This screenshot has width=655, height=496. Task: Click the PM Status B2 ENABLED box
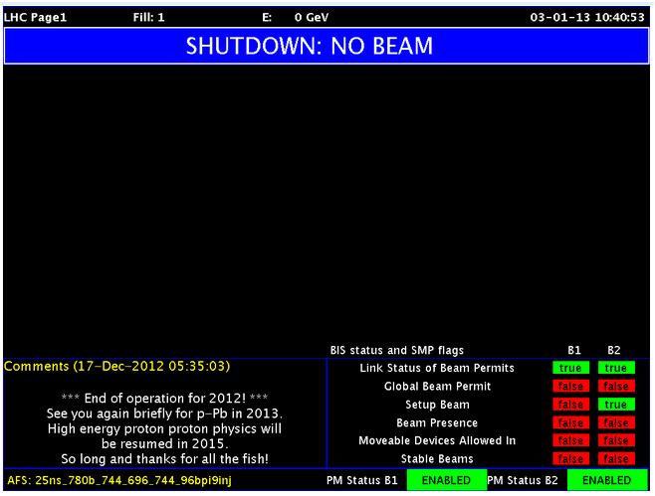(606, 481)
